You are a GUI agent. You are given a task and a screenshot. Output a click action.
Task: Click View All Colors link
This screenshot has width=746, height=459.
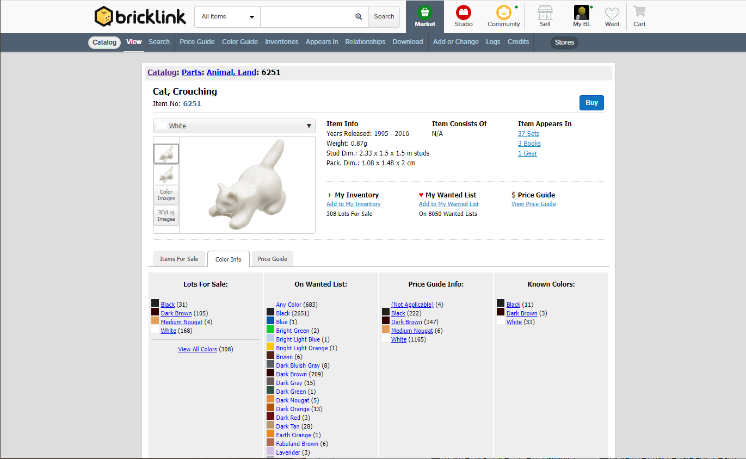(198, 349)
